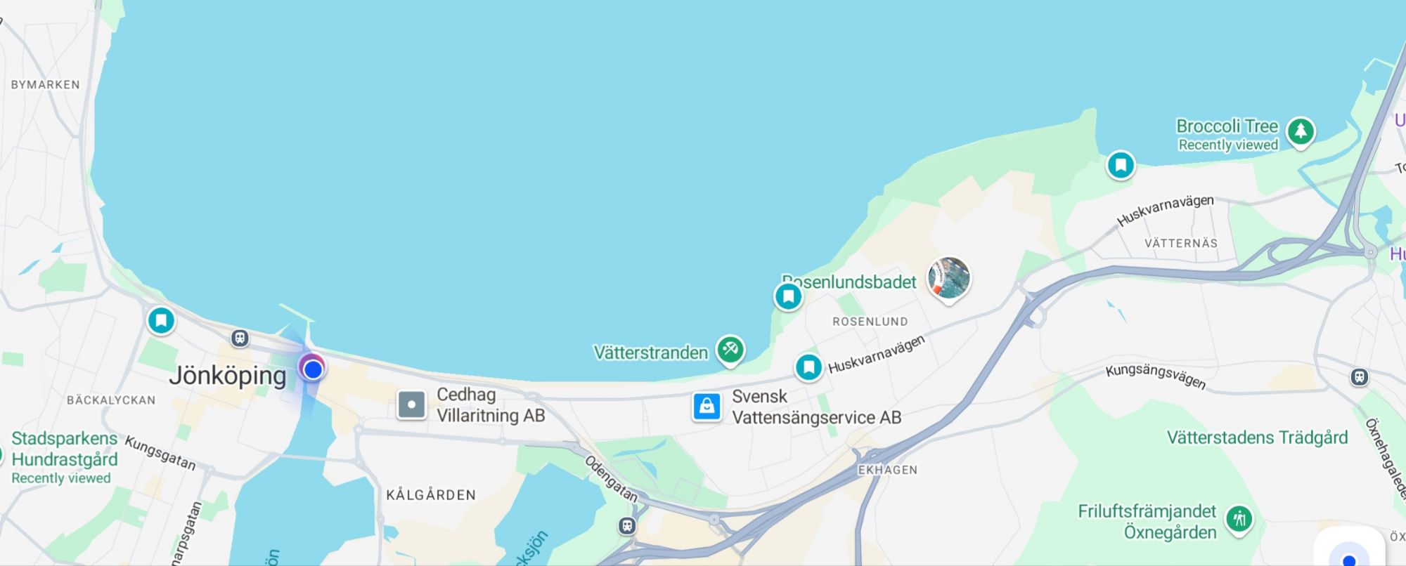Select the saved bookmark on Huskvarnavägen
The width and height of the screenshot is (1406, 566).
(808, 367)
